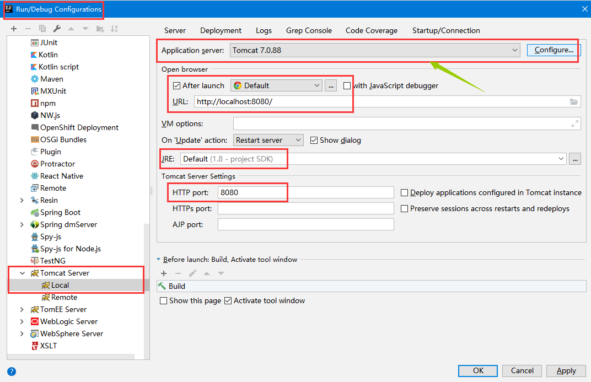Expand VM options field icon
This screenshot has height=382, width=591.
click(575, 123)
